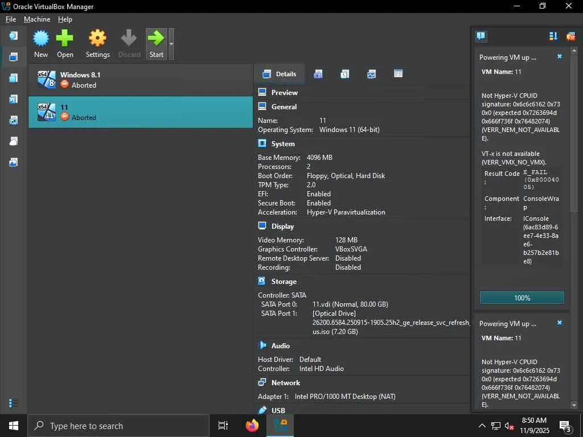Click the muted volume tray icon
583x437 pixels.
click(x=510, y=426)
